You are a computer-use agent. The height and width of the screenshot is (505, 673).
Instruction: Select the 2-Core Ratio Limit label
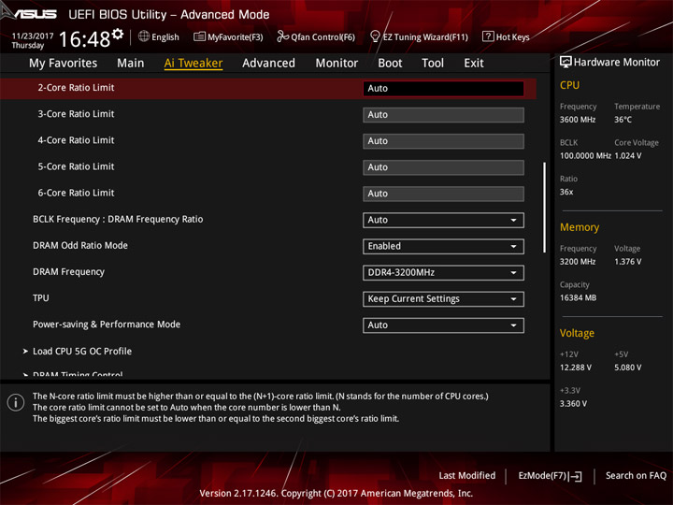point(76,88)
